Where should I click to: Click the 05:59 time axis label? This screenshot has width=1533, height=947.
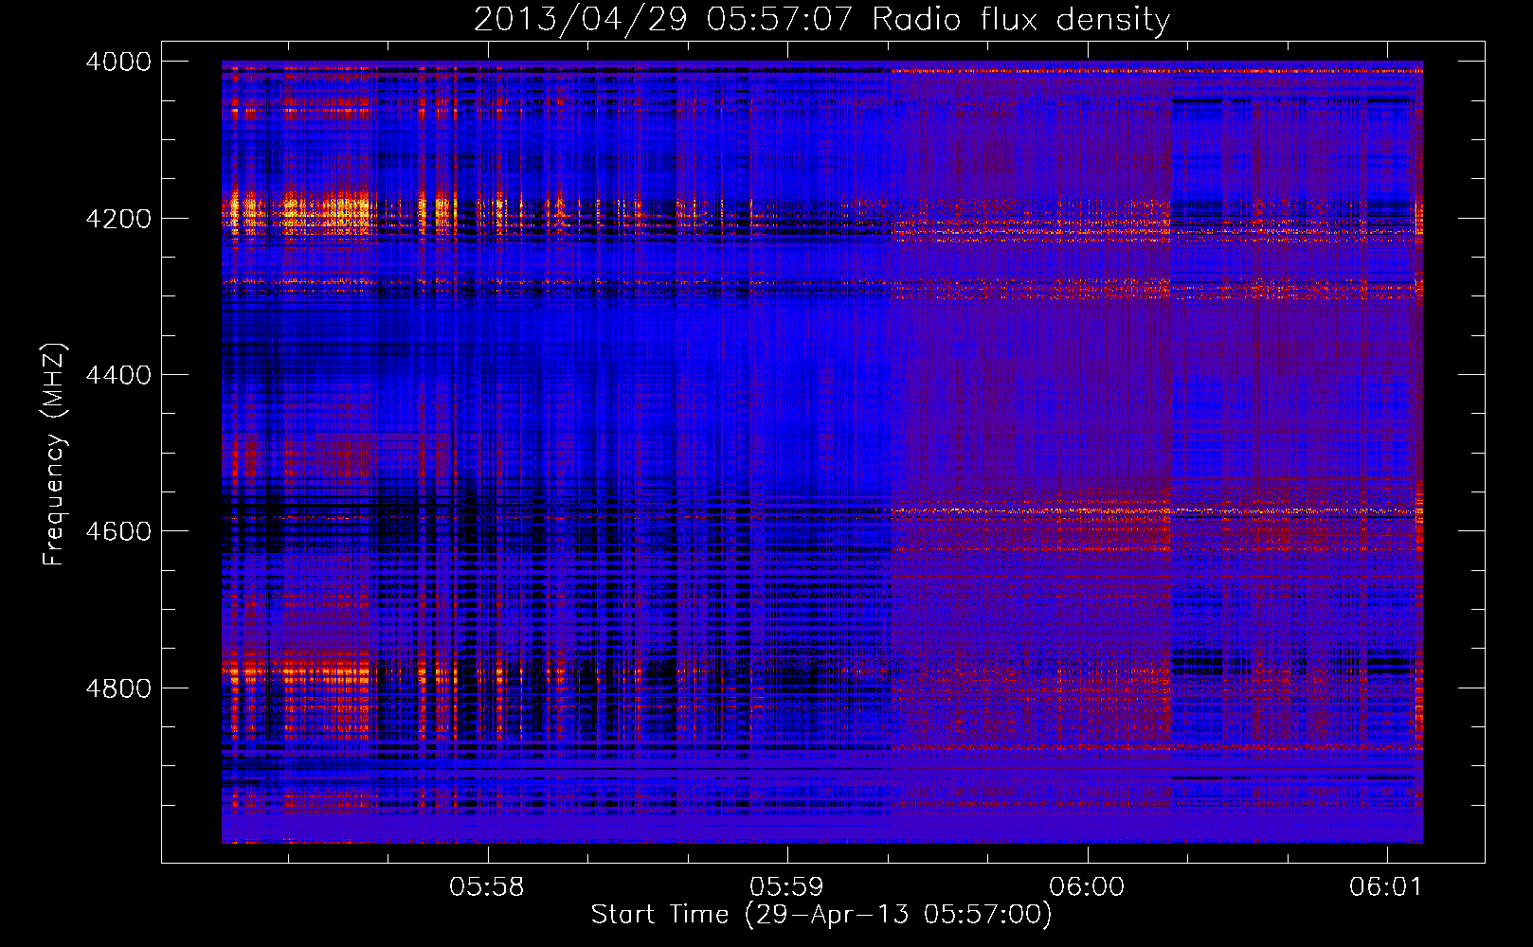click(786, 886)
